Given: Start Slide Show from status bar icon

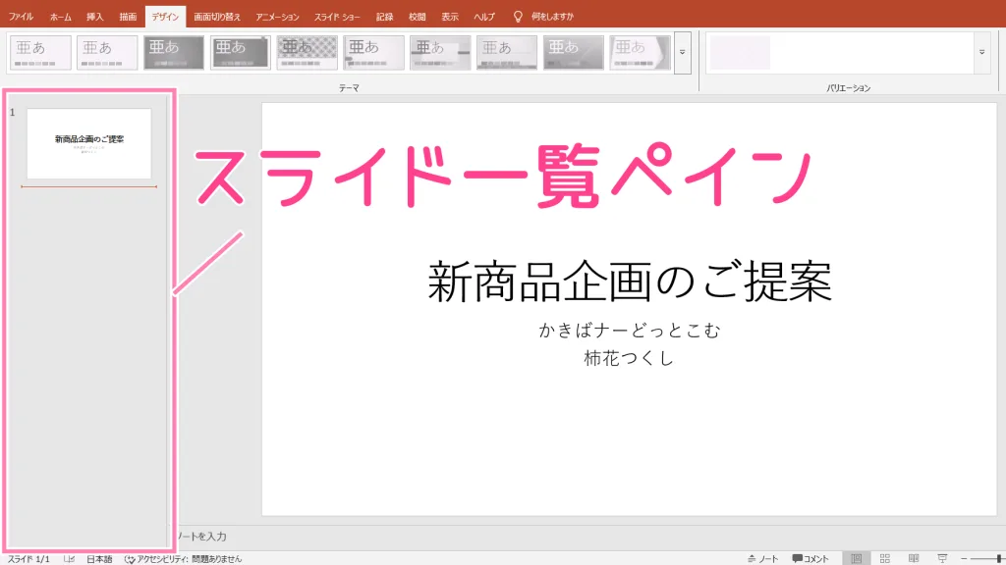Looking at the screenshot, I should pos(942,558).
